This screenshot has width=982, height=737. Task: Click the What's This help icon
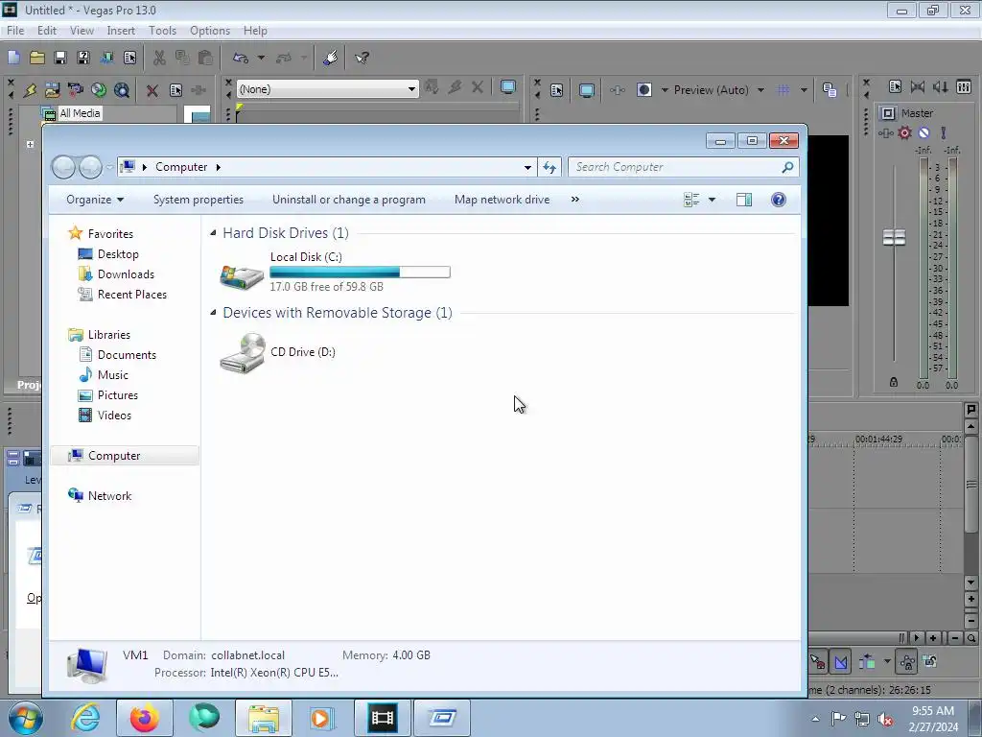tap(362, 58)
